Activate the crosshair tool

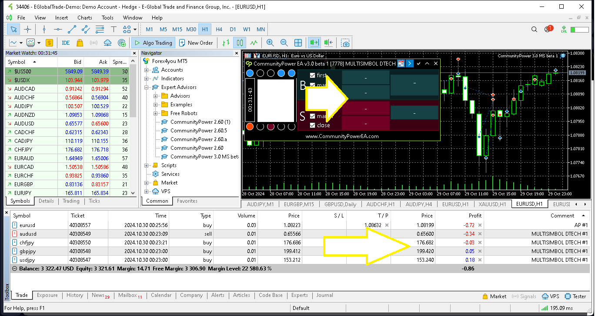(x=27, y=30)
